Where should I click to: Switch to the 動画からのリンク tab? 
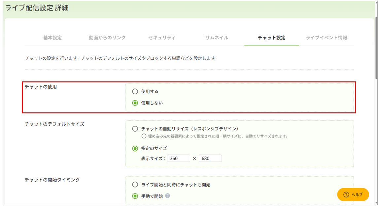(x=107, y=38)
